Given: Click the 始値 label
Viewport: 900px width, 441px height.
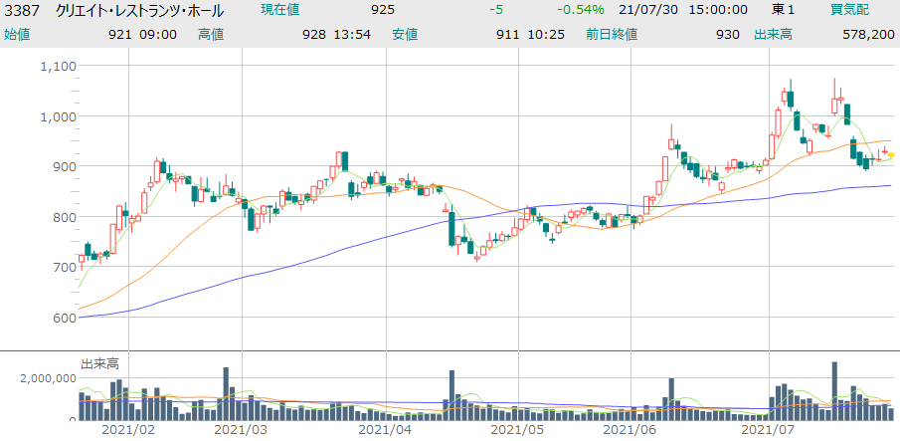Looking at the screenshot, I should (x=18, y=34).
